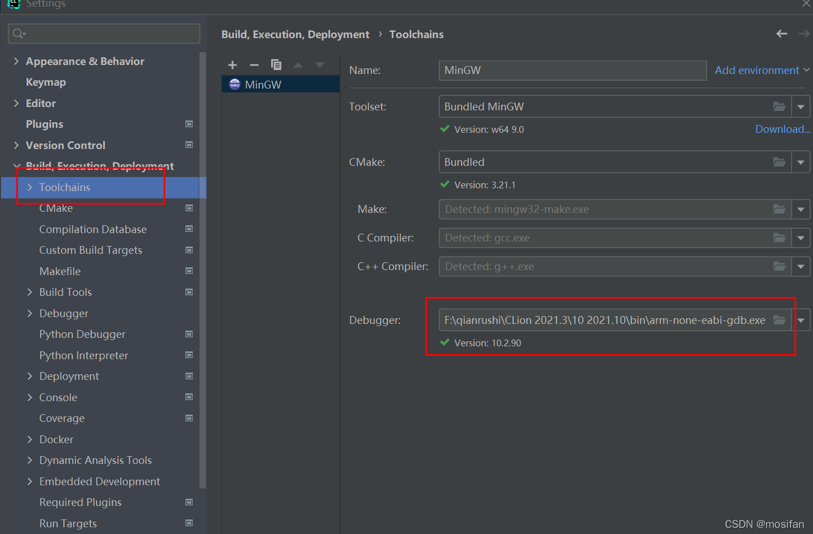Viewport: 813px width, 534px height.
Task: Expand Debugger tree node
Action: coord(30,313)
